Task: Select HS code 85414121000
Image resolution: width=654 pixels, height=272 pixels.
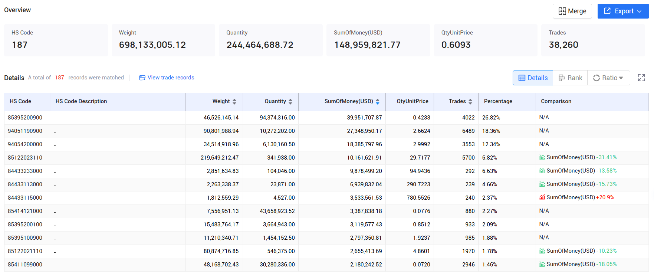Action: tap(25, 211)
